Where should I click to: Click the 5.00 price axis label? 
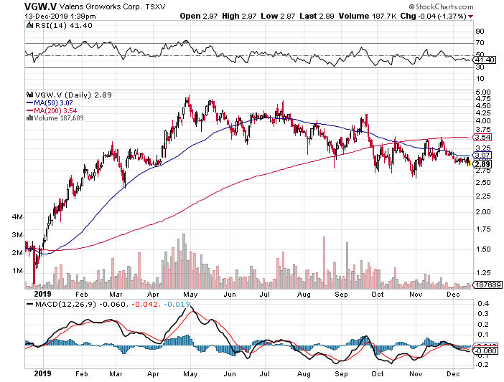tap(483, 92)
